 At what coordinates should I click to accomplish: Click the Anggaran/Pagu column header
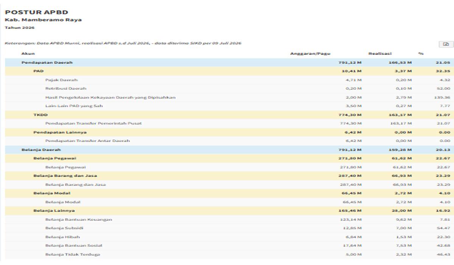pos(310,54)
